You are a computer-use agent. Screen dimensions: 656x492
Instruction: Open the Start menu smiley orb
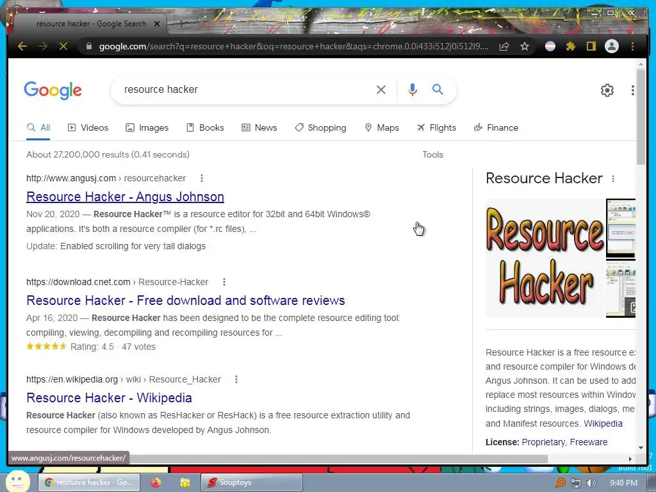[18, 481]
